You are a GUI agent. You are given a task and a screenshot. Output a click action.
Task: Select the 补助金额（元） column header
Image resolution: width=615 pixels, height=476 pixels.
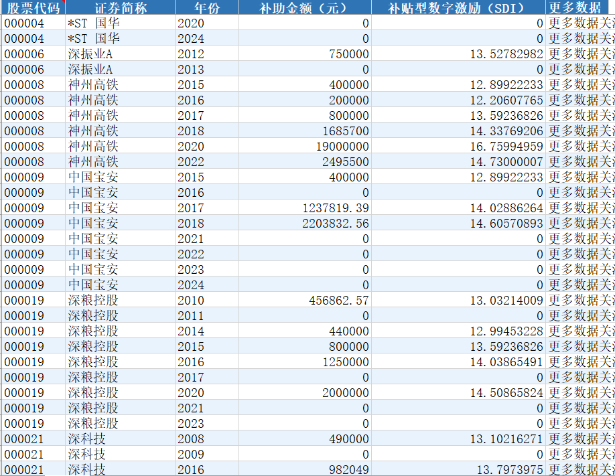(x=305, y=7)
